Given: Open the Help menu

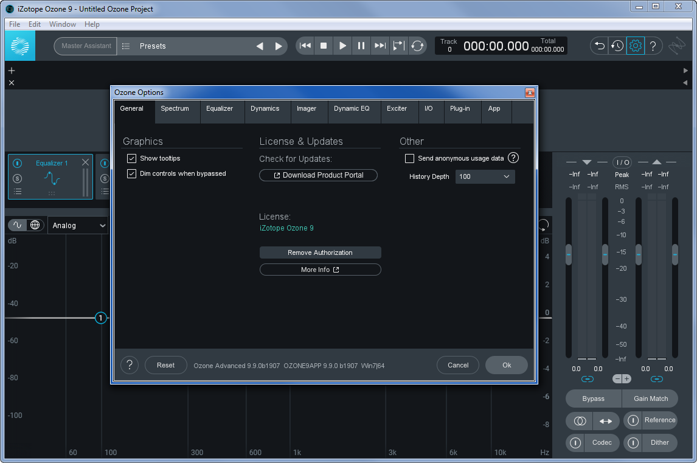Looking at the screenshot, I should [92, 24].
